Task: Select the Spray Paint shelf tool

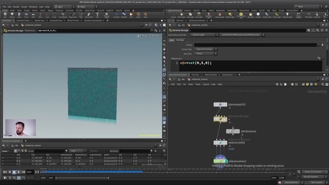Action: (89, 15)
